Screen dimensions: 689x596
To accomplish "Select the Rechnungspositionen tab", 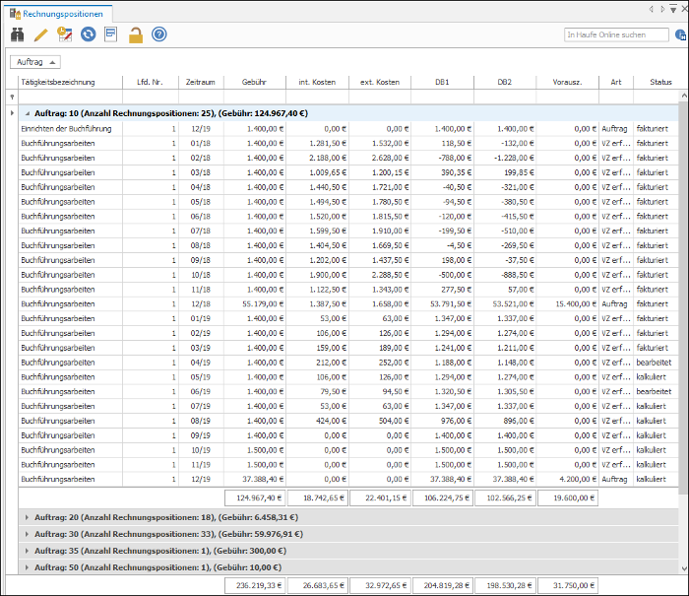I will (x=58, y=14).
